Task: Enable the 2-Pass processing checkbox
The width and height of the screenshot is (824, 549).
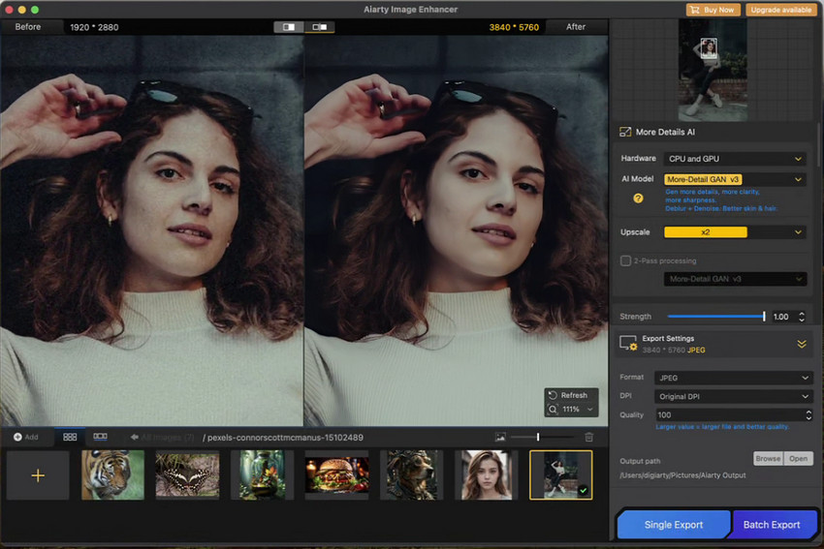Action: tap(625, 260)
